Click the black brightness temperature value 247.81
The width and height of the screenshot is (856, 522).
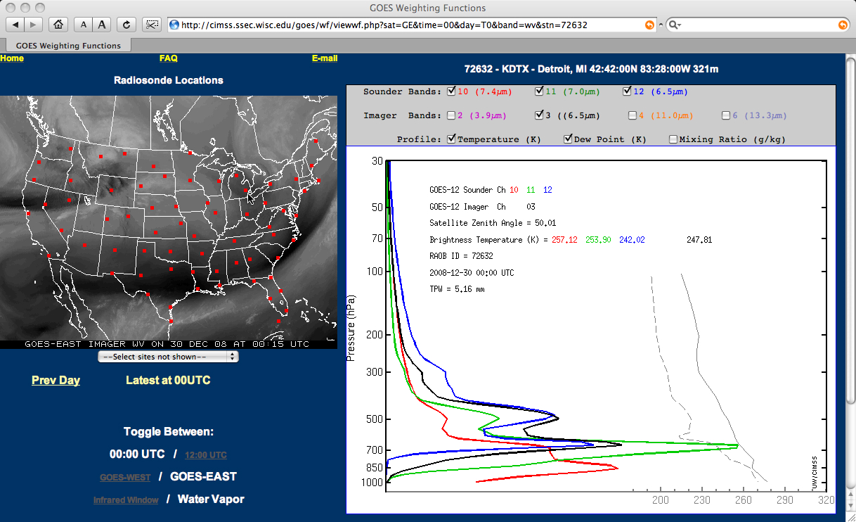tap(699, 240)
